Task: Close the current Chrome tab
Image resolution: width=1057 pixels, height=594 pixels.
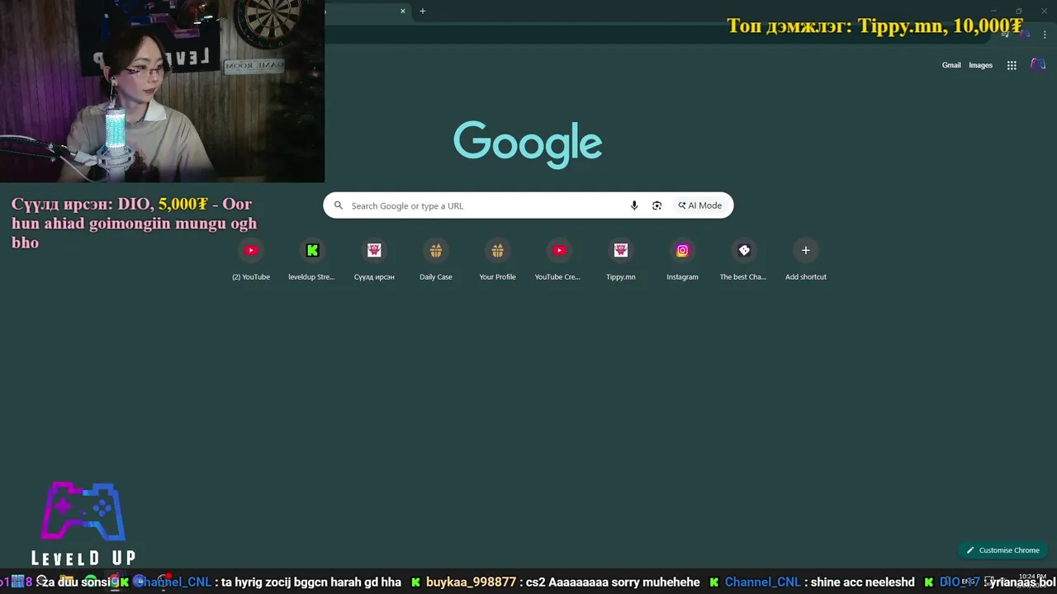Action: (403, 11)
